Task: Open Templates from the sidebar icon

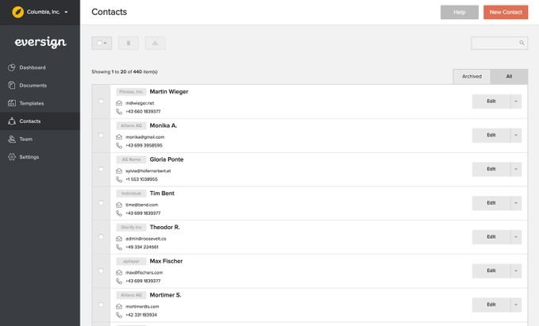Action: (x=12, y=103)
